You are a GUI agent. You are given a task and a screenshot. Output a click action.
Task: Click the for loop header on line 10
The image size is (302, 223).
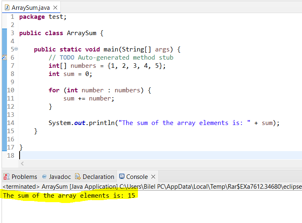tap(100, 90)
